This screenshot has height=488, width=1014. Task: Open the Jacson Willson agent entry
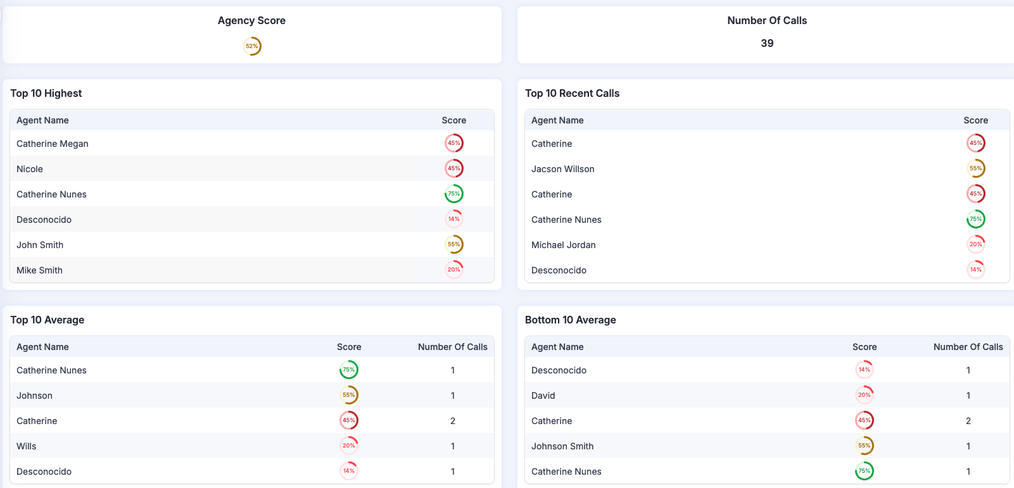click(562, 169)
